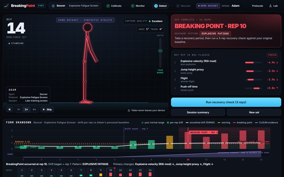Select the highlighted rep 10 tile
The width and height of the screenshot is (284, 177).
click(x=111, y=172)
